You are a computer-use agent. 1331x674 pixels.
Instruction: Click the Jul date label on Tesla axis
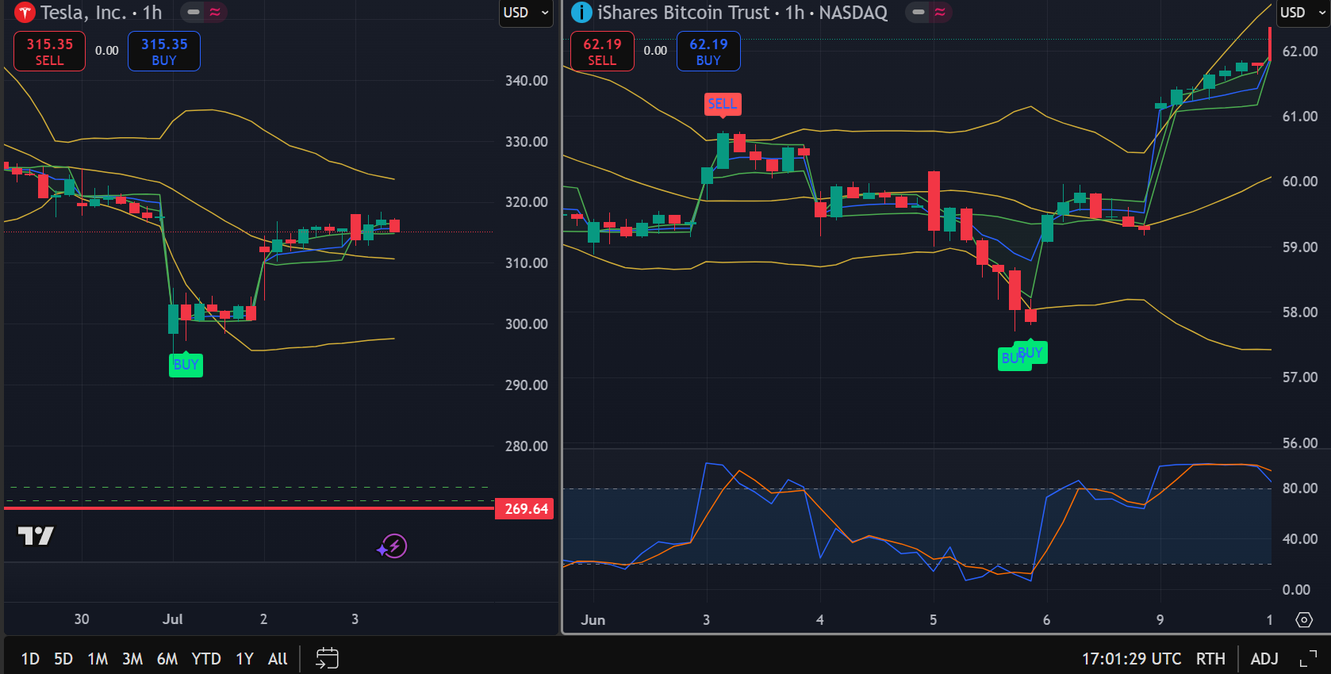(x=173, y=619)
